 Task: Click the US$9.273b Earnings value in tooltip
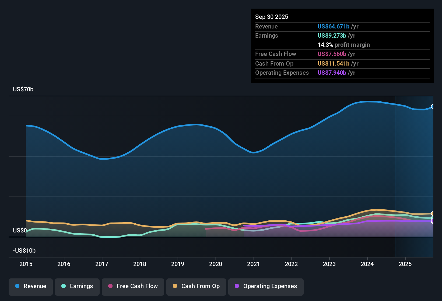[x=332, y=35]
